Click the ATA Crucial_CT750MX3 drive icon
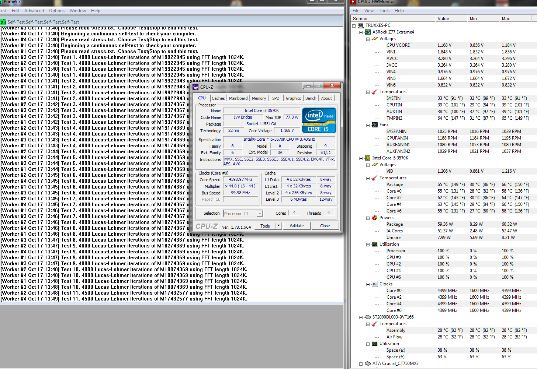The width and height of the screenshot is (537, 369). (368, 363)
